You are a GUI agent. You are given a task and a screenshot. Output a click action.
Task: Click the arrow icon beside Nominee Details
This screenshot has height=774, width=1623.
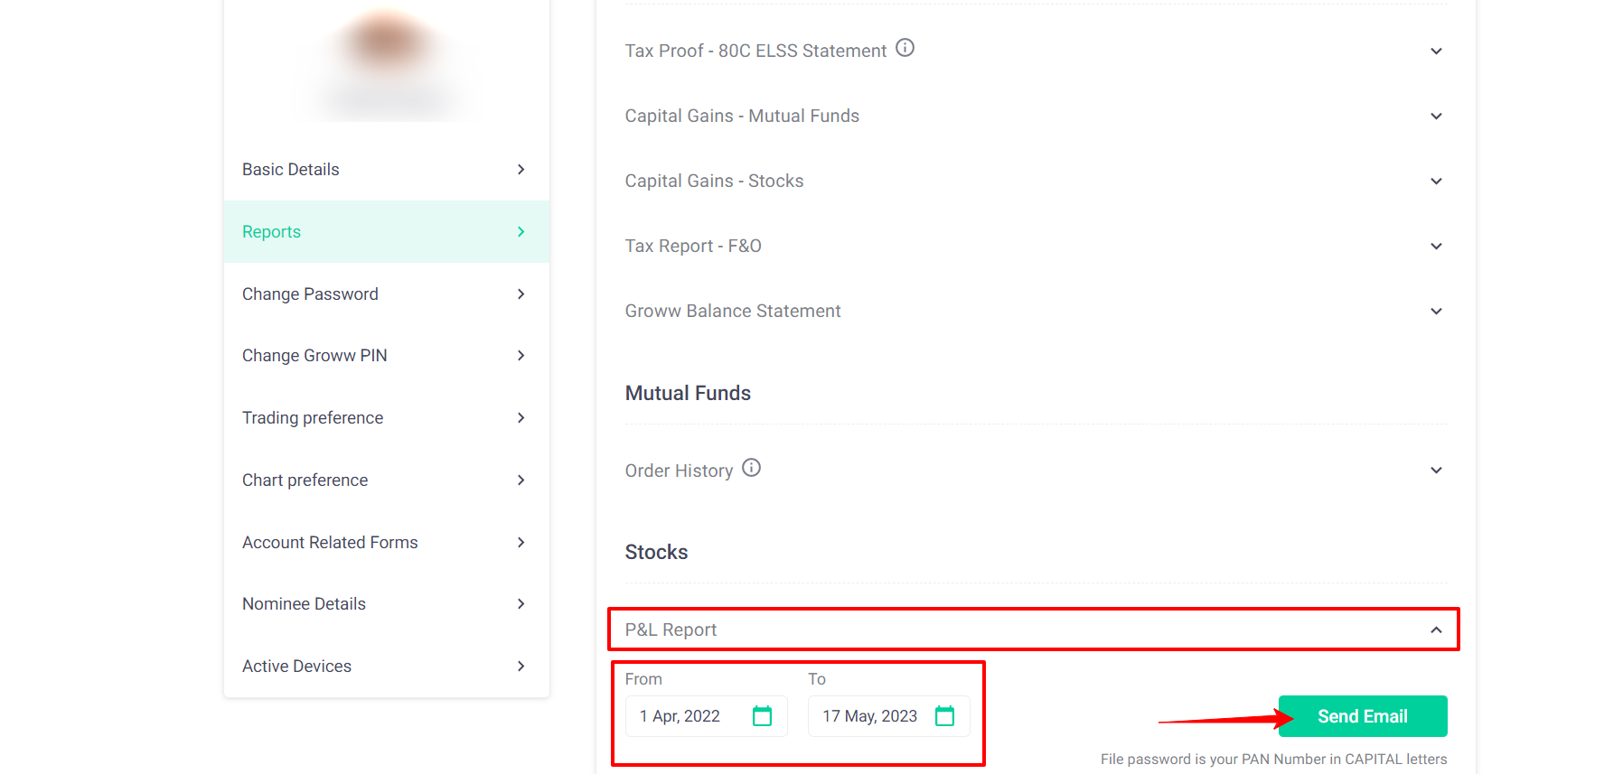tap(521, 604)
